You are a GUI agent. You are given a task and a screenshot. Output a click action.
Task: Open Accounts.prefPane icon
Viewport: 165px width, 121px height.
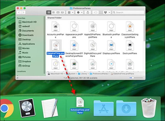[56, 27]
